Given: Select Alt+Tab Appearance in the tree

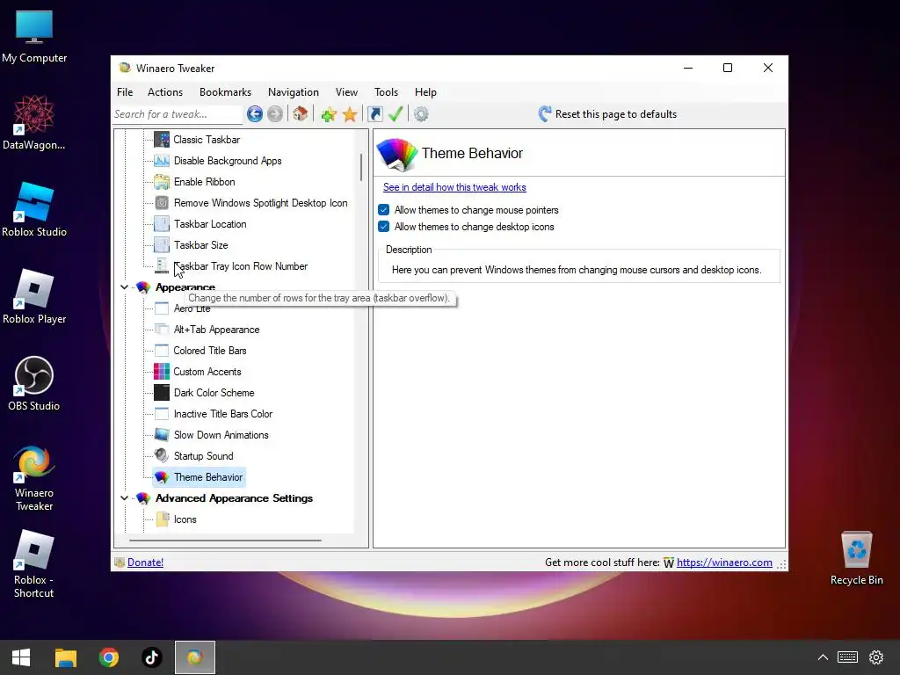Looking at the screenshot, I should 216,330.
